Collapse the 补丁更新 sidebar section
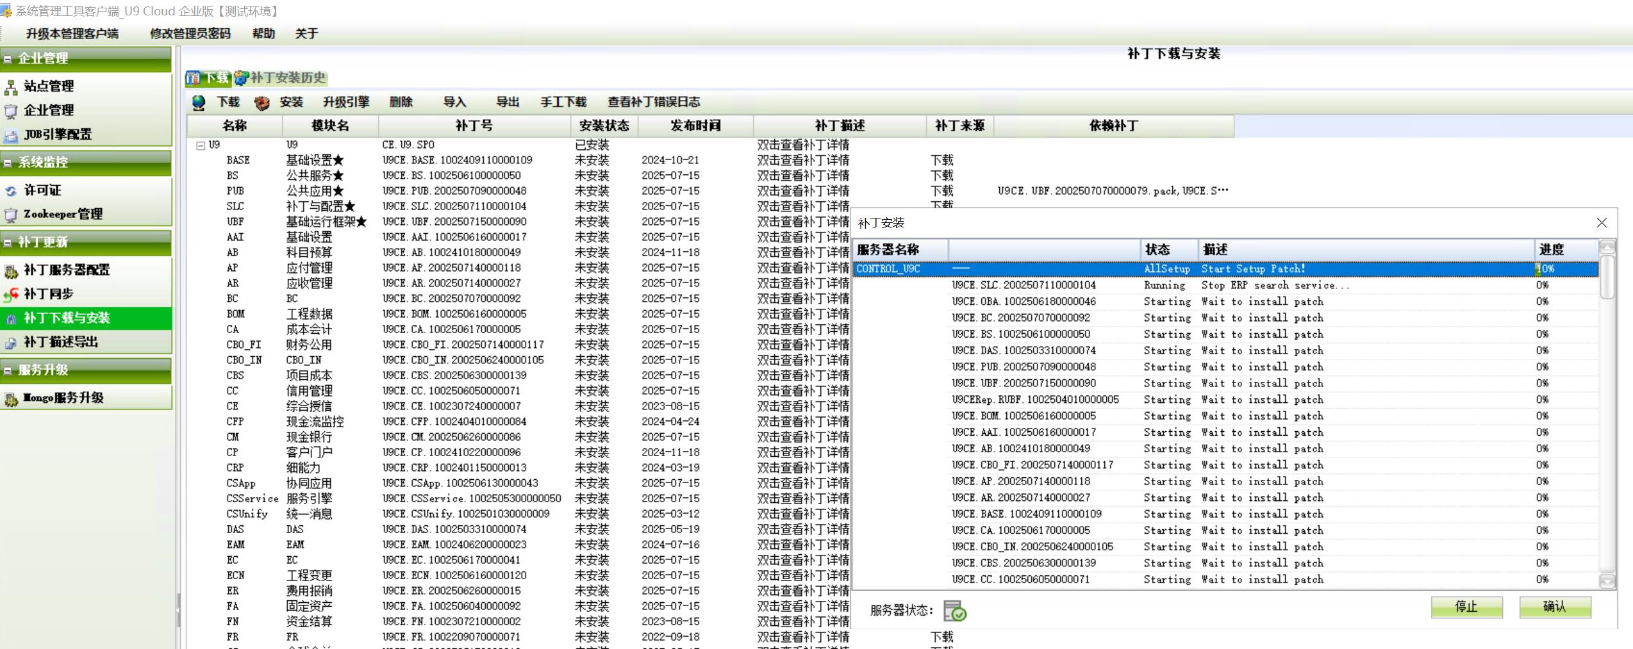1633x649 pixels. [x=8, y=243]
